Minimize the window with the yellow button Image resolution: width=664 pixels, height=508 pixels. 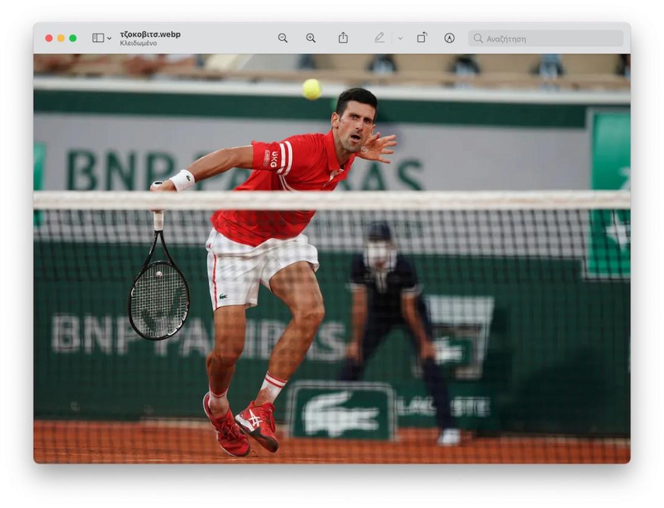coord(61,38)
